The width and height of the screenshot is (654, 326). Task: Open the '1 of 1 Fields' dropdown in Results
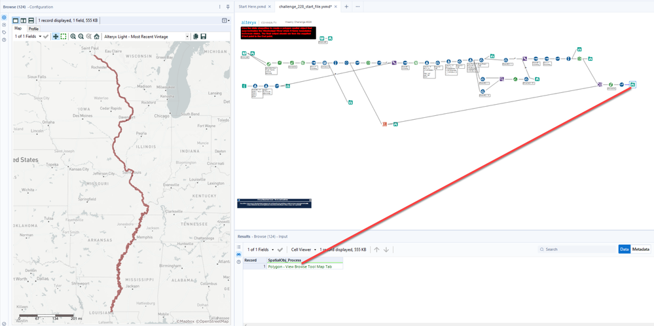pos(261,249)
